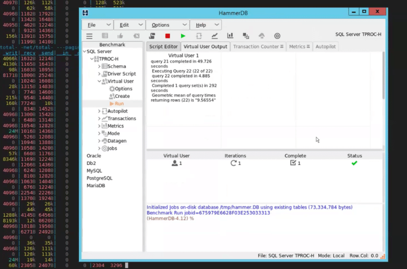Select Oracle in the benchmark tree
The height and width of the screenshot is (269, 407).
[x=94, y=156]
